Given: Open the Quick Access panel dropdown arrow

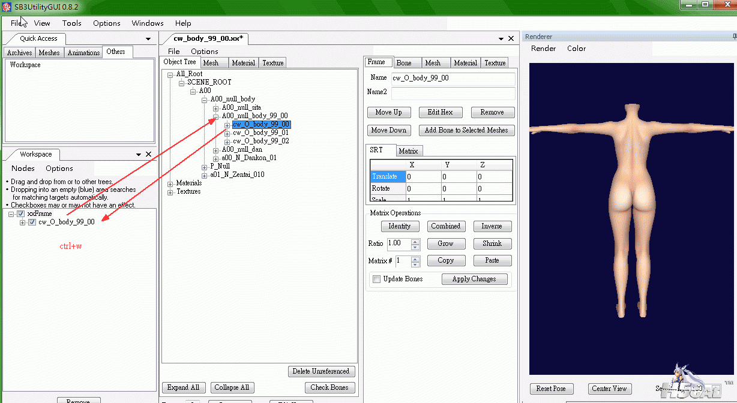Looking at the screenshot, I should click(148, 39).
